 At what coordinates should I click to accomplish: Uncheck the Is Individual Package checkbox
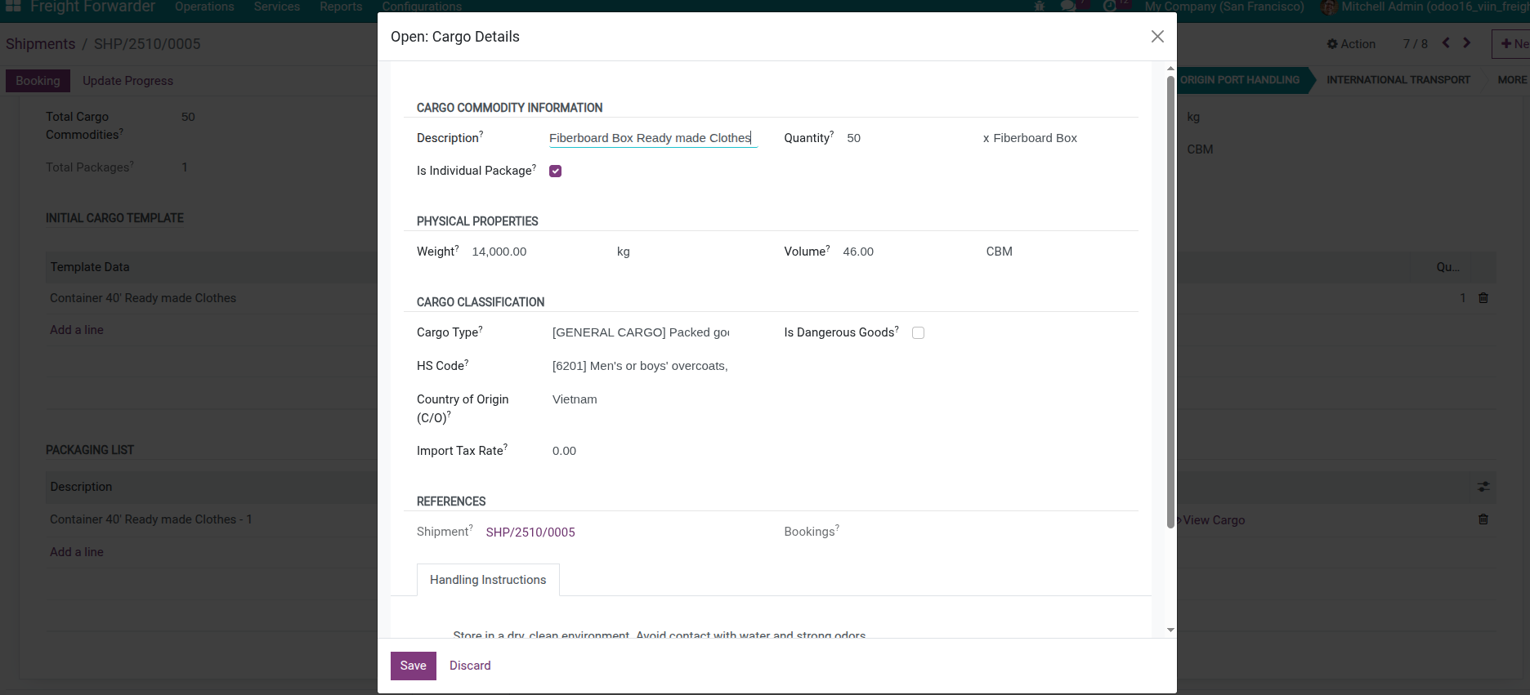(x=556, y=171)
